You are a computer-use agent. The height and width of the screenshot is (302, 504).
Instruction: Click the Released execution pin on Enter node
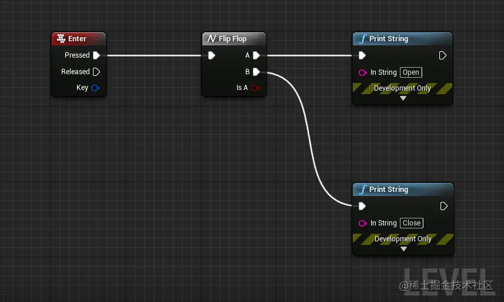pyautogui.click(x=96, y=72)
